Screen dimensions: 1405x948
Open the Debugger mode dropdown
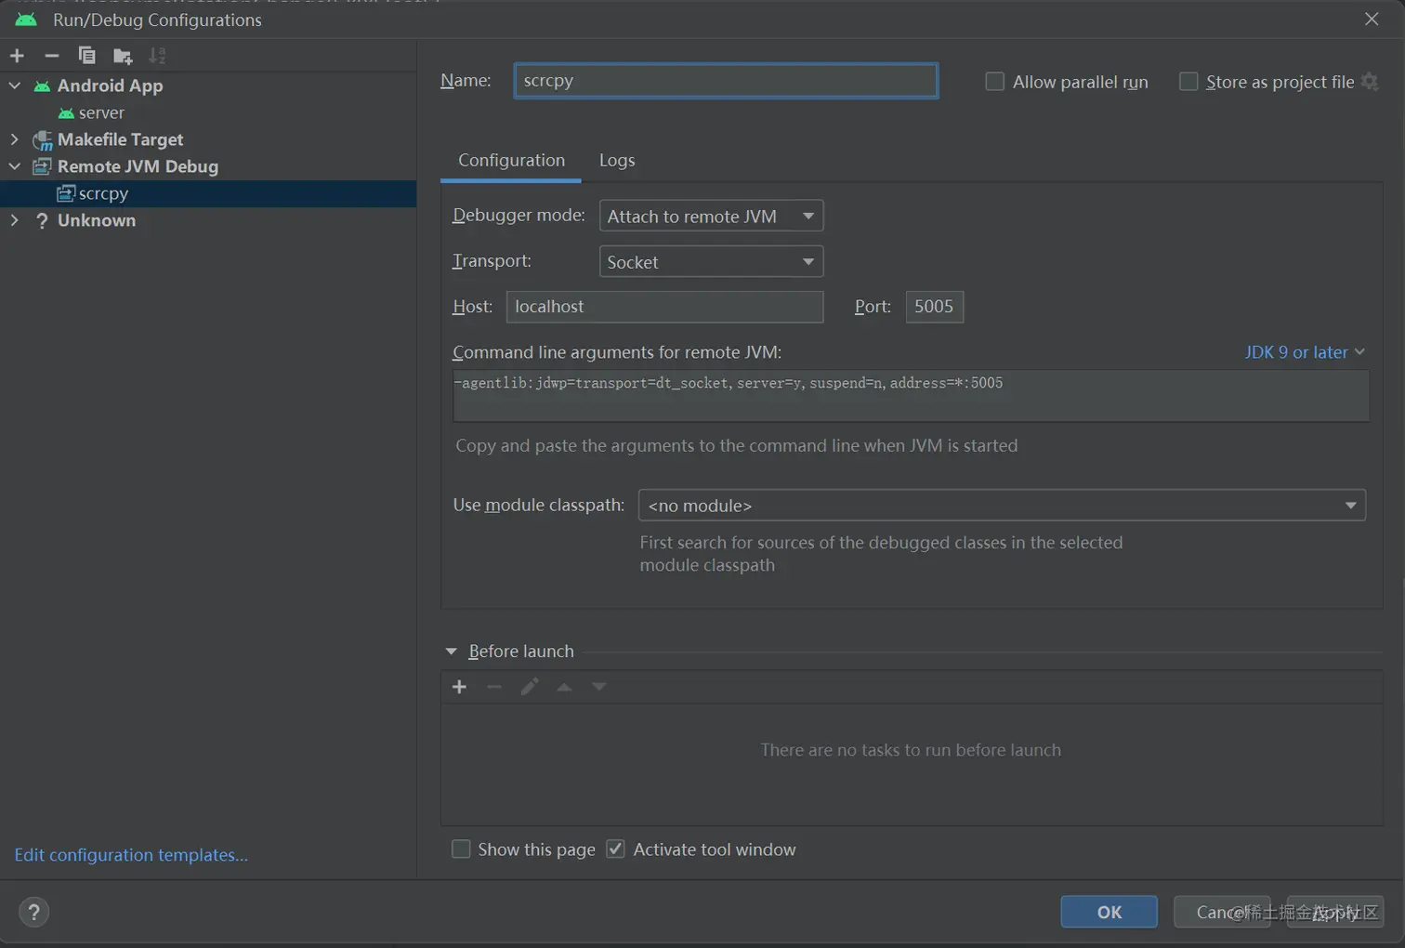(x=711, y=216)
